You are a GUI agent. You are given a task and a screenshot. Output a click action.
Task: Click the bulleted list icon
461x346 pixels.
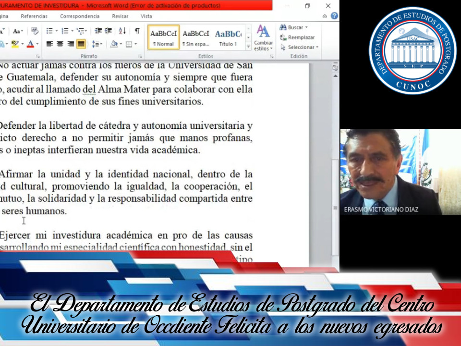click(49, 31)
